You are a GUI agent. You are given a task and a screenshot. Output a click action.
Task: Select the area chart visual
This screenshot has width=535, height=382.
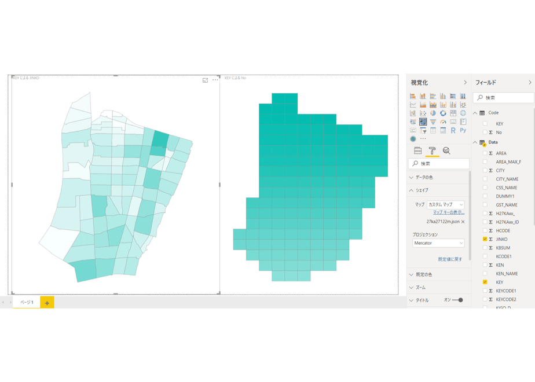(x=423, y=104)
